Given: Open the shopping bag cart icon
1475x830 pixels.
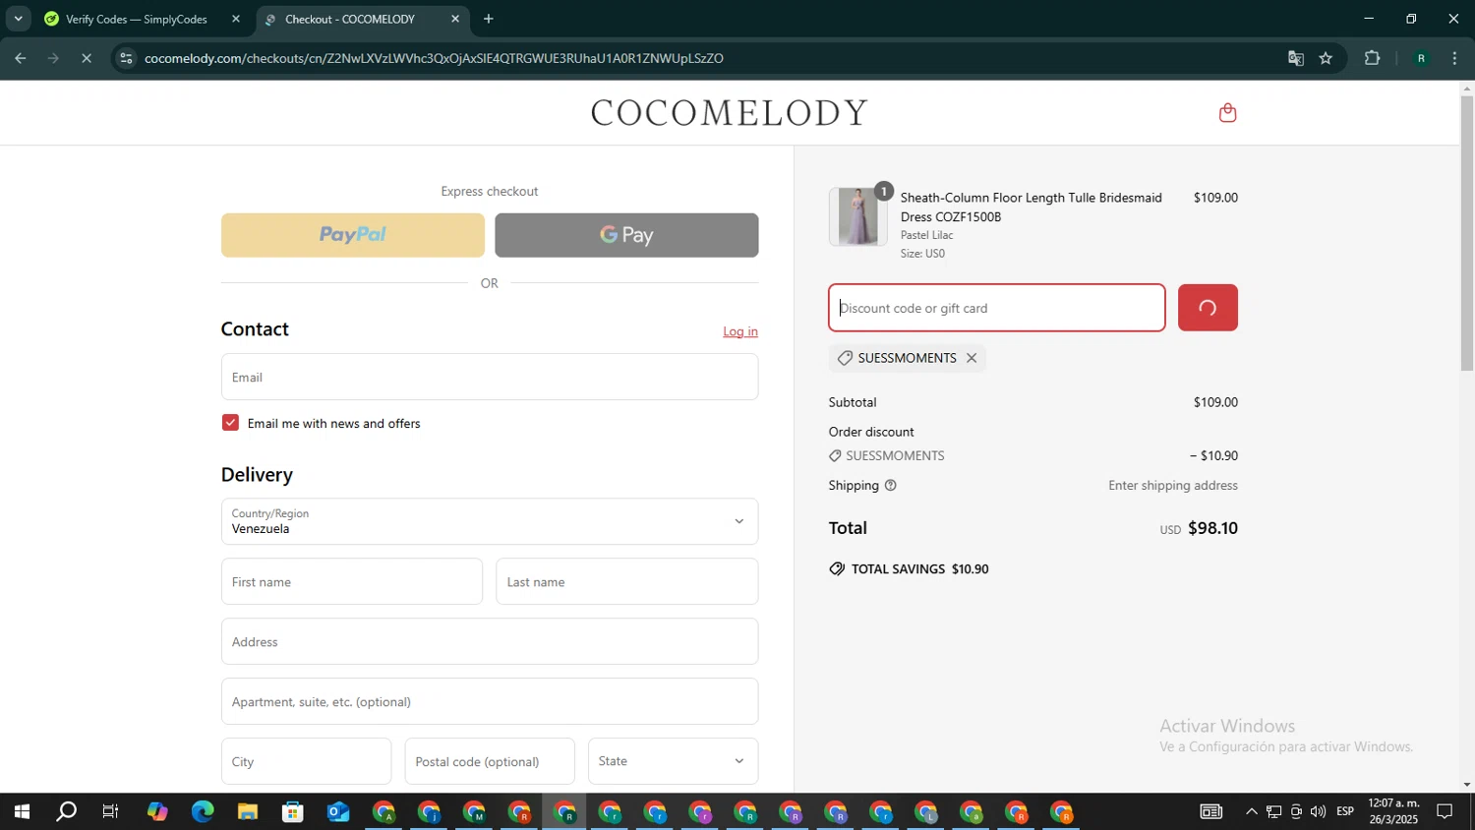Looking at the screenshot, I should point(1227,113).
